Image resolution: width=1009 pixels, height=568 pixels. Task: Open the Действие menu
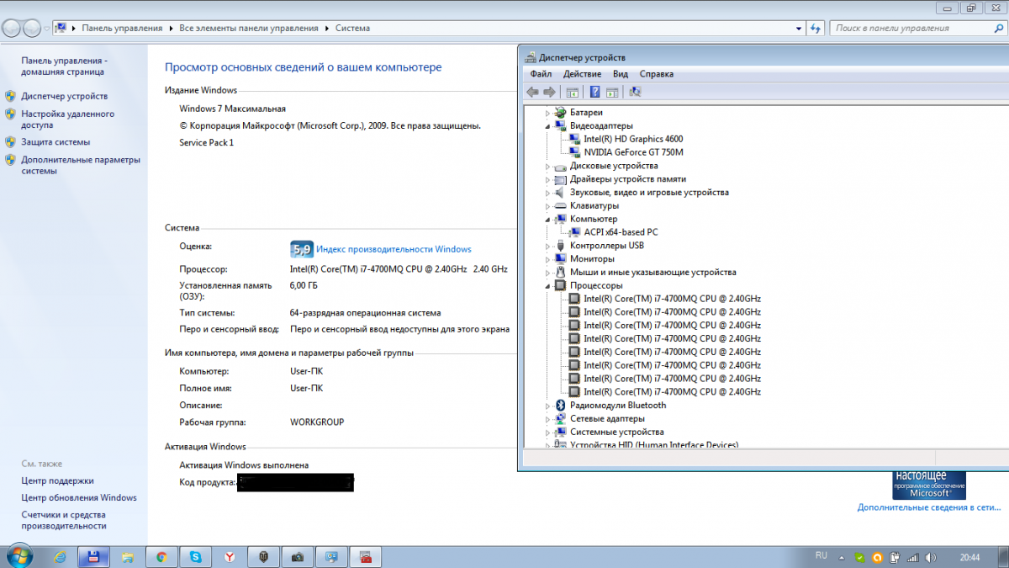coord(582,74)
